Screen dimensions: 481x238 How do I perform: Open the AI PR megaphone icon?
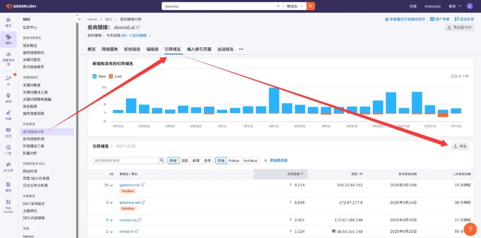coord(8,165)
